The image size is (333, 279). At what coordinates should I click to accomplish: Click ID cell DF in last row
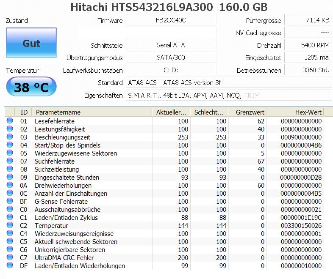(24, 266)
